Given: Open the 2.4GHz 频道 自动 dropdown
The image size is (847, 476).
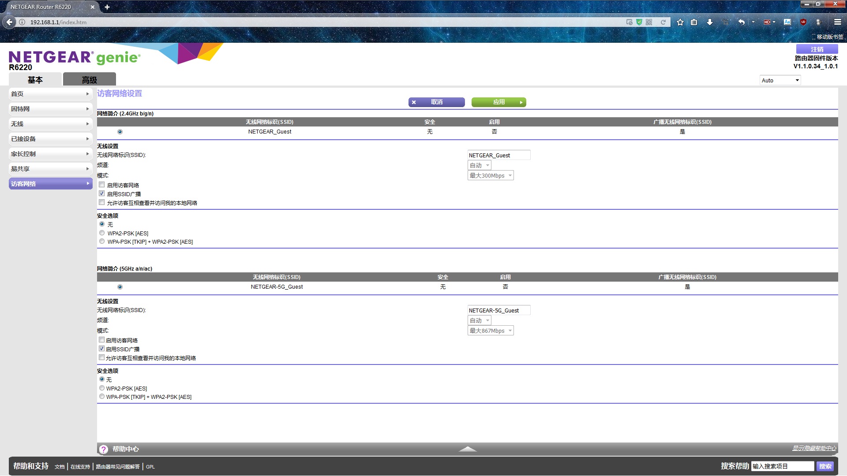Looking at the screenshot, I should click(x=479, y=165).
